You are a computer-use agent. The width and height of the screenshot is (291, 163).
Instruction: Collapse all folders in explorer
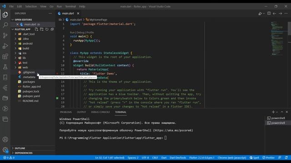click(52, 29)
